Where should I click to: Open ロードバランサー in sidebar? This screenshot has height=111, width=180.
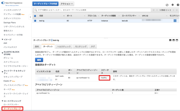pos(11,105)
